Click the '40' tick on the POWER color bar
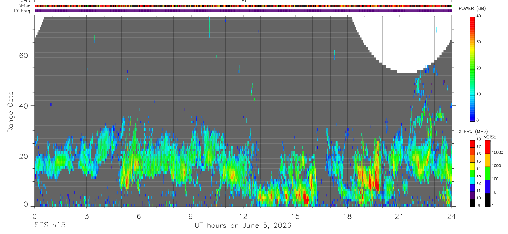This screenshot has width=508, height=234. point(479,16)
